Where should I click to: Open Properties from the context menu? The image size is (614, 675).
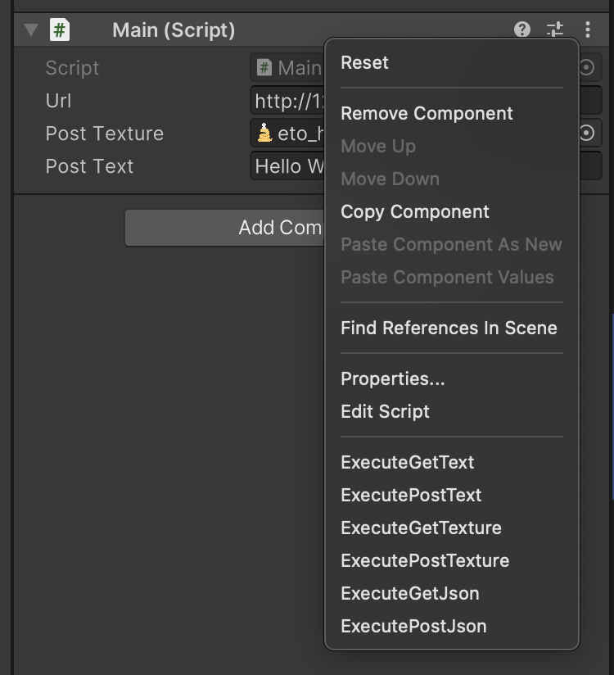(392, 378)
